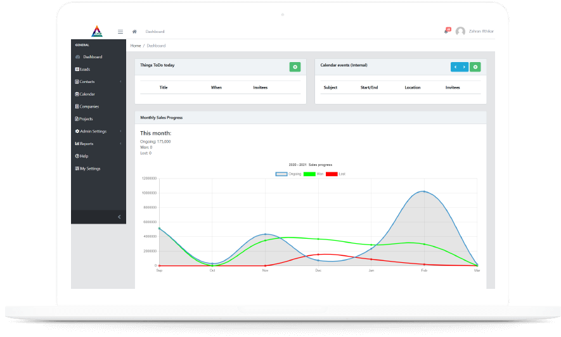Toggle Won series in chart legend

314,174
